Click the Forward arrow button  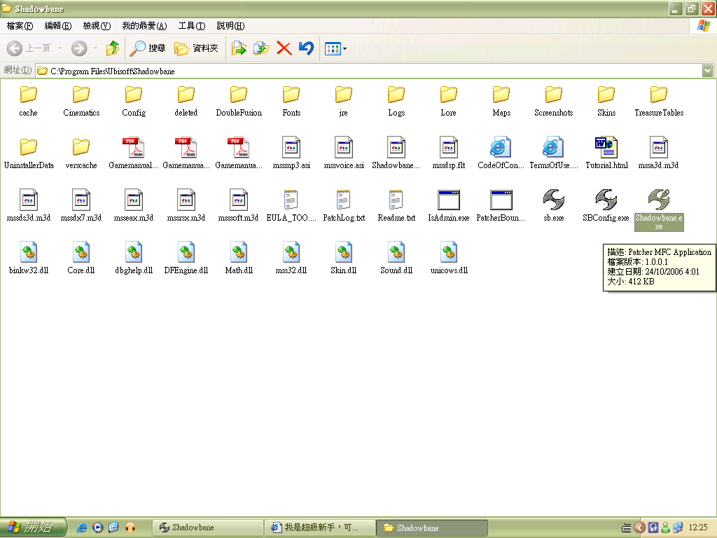coord(79,48)
